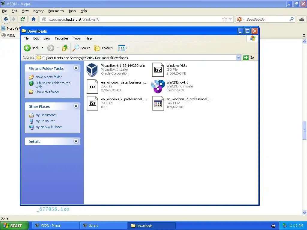This screenshot has width=307, height=230.
Task: Open the Views dropdown in Explorer toolbar
Action: (x=123, y=48)
